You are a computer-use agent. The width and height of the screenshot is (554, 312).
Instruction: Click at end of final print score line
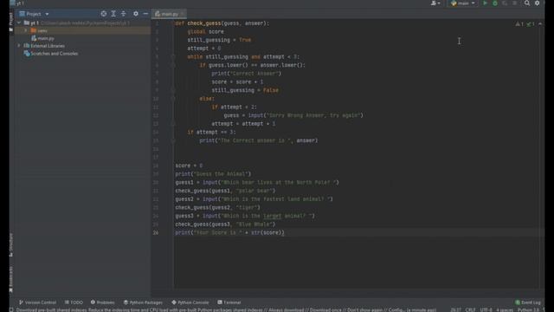pos(285,233)
